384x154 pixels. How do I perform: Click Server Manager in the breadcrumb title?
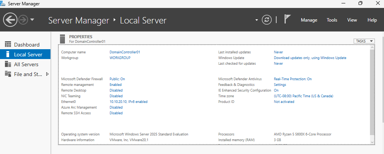[79, 20]
